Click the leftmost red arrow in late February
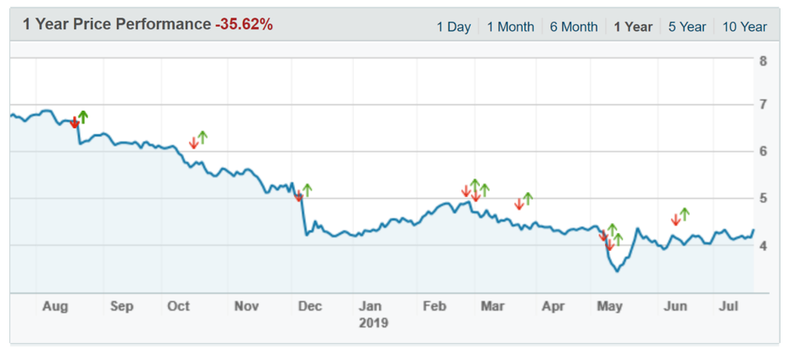The height and width of the screenshot is (354, 789). click(466, 191)
